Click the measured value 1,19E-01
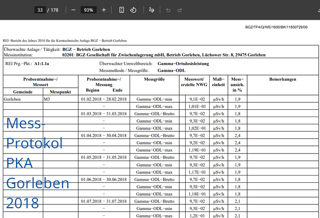 coord(198,150)
